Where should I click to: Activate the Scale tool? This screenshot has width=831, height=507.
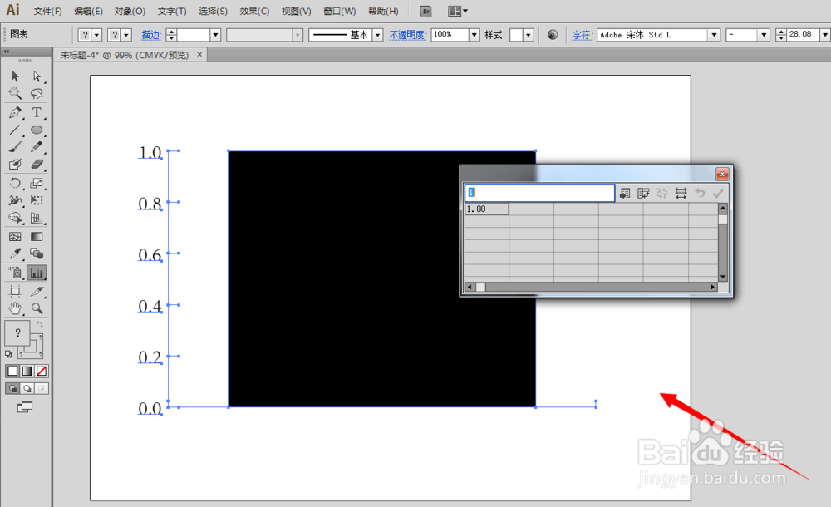coord(37,184)
